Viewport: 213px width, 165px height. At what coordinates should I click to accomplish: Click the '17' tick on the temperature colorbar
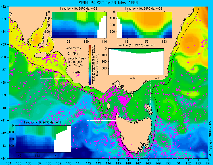click(93, 65)
